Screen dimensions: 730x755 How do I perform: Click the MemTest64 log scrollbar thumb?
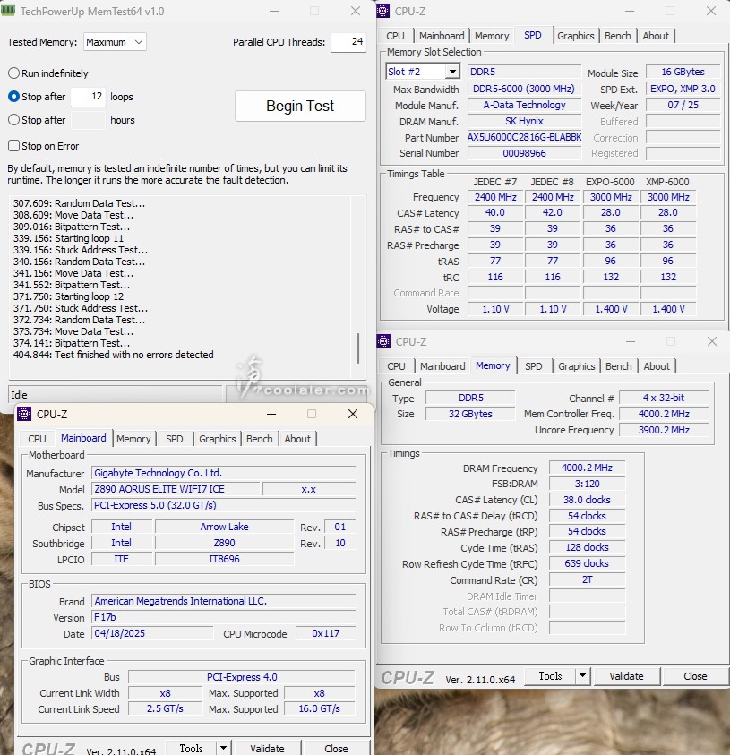pyautogui.click(x=358, y=347)
